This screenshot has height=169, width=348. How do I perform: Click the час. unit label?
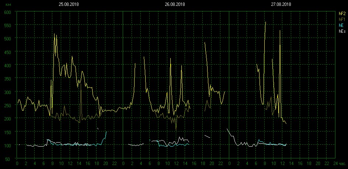coord(342,163)
